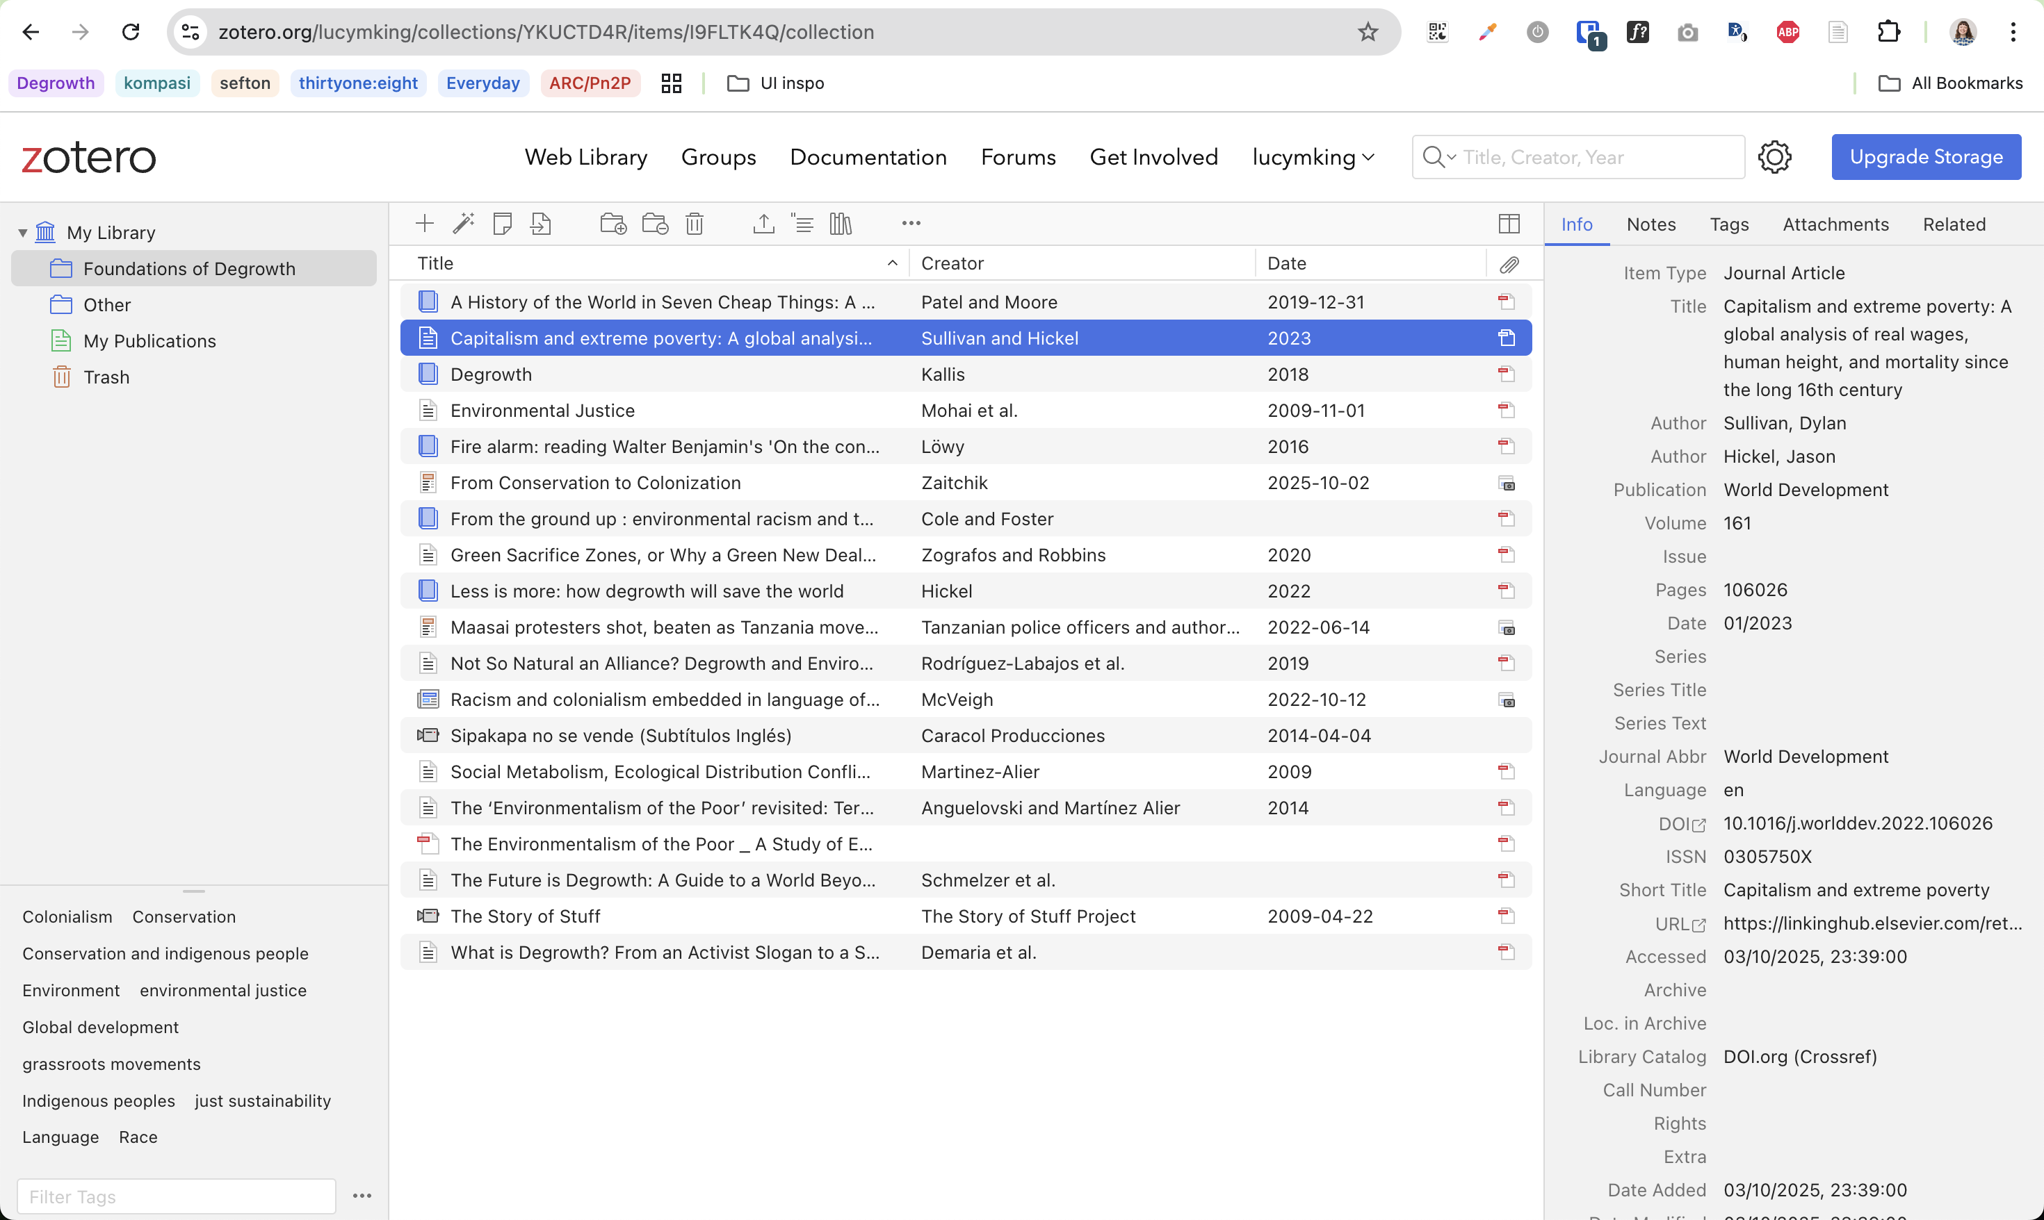Click the create bibliography books icon
The image size is (2044, 1220).
tap(841, 224)
